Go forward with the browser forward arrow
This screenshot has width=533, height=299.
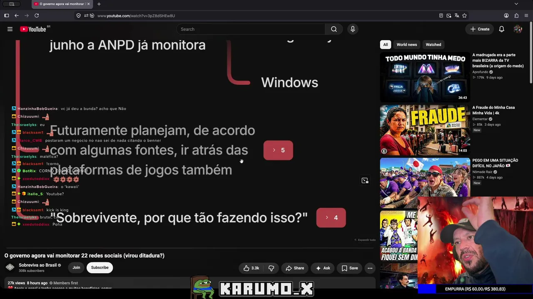(27, 16)
